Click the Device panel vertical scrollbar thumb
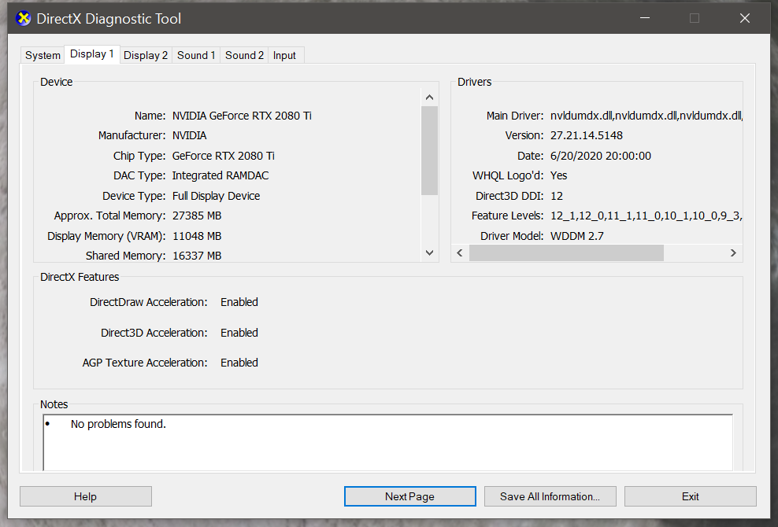The width and height of the screenshot is (778, 527). point(430,150)
